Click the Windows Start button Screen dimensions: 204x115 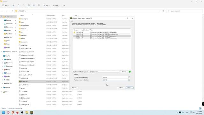4,112
